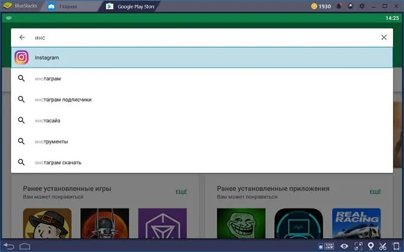
Task: Clear search text with the X icon
Action: coord(383,37)
